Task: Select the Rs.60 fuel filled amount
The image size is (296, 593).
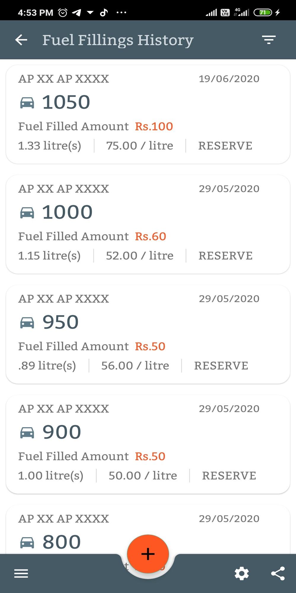Action: tap(150, 236)
